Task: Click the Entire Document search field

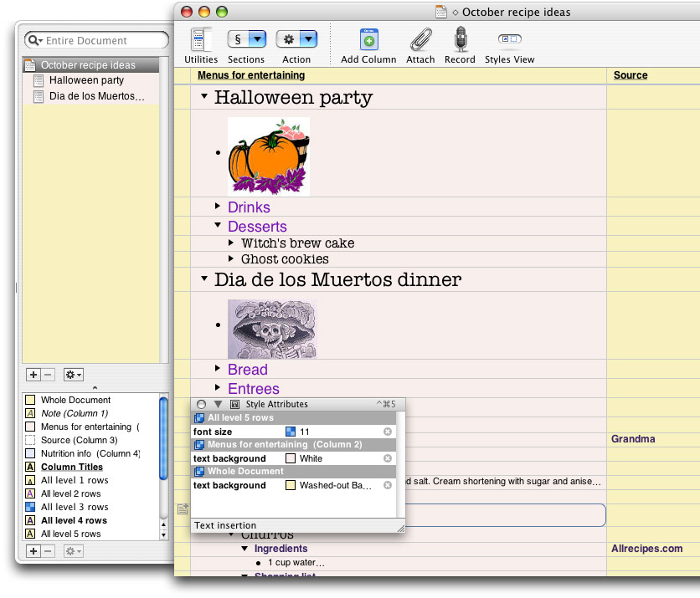Action: coord(97,40)
